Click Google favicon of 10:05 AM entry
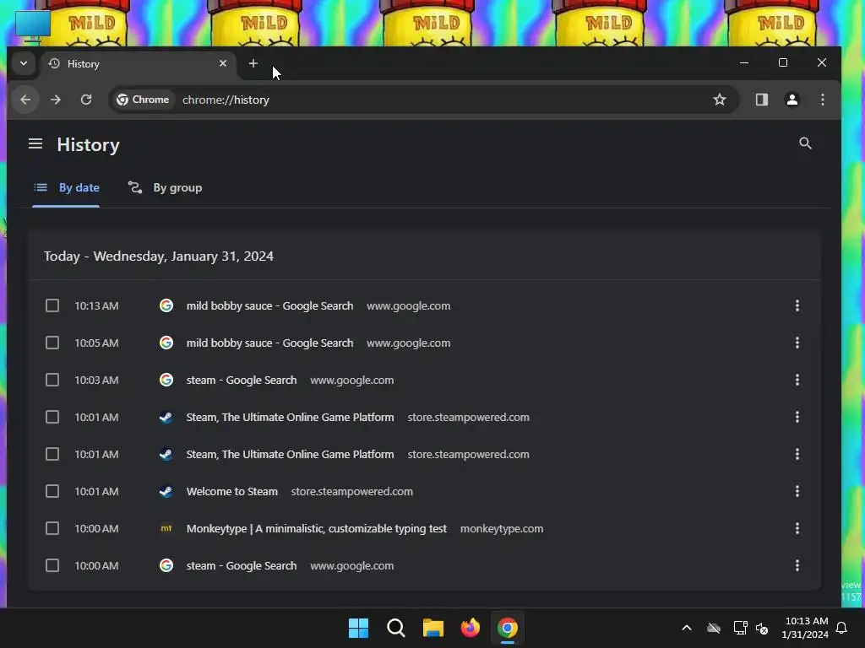The image size is (865, 648). pyautogui.click(x=166, y=343)
